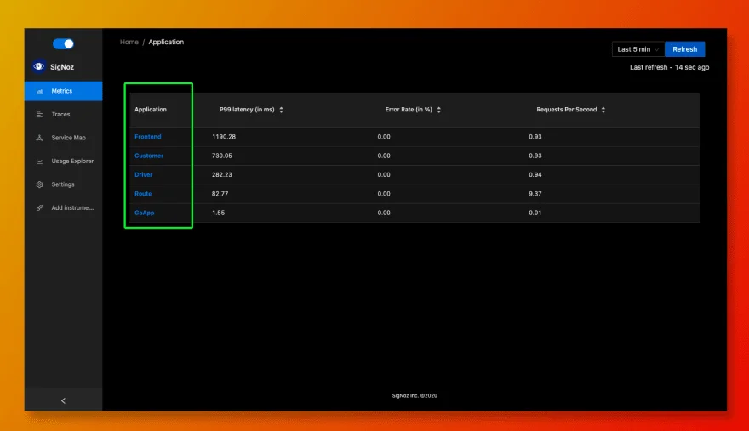Open the Traces menu item
The width and height of the screenshot is (749, 431).
click(63, 115)
